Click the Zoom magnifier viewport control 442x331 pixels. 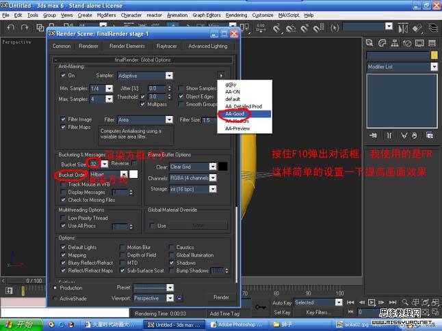(405, 302)
